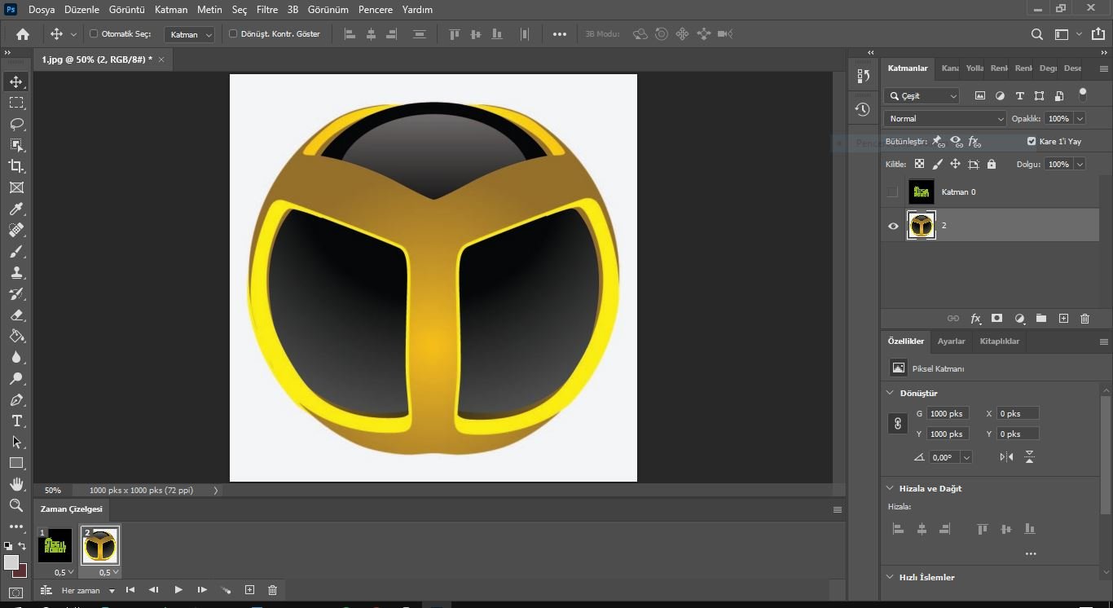
Task: Select the Eraser tool
Action: (16, 315)
